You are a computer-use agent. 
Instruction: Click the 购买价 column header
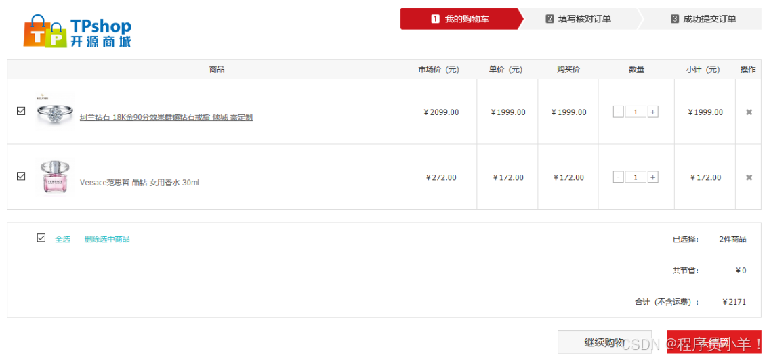(x=568, y=70)
